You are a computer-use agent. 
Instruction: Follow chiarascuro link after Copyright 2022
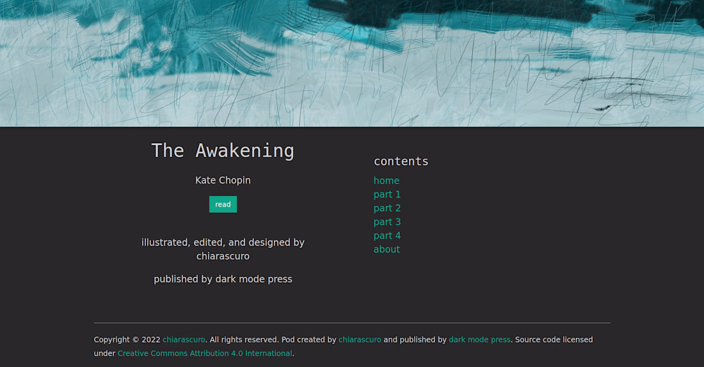point(184,340)
